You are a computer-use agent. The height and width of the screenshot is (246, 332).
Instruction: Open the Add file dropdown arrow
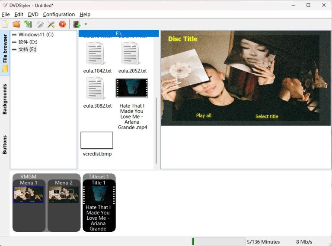(x=86, y=24)
